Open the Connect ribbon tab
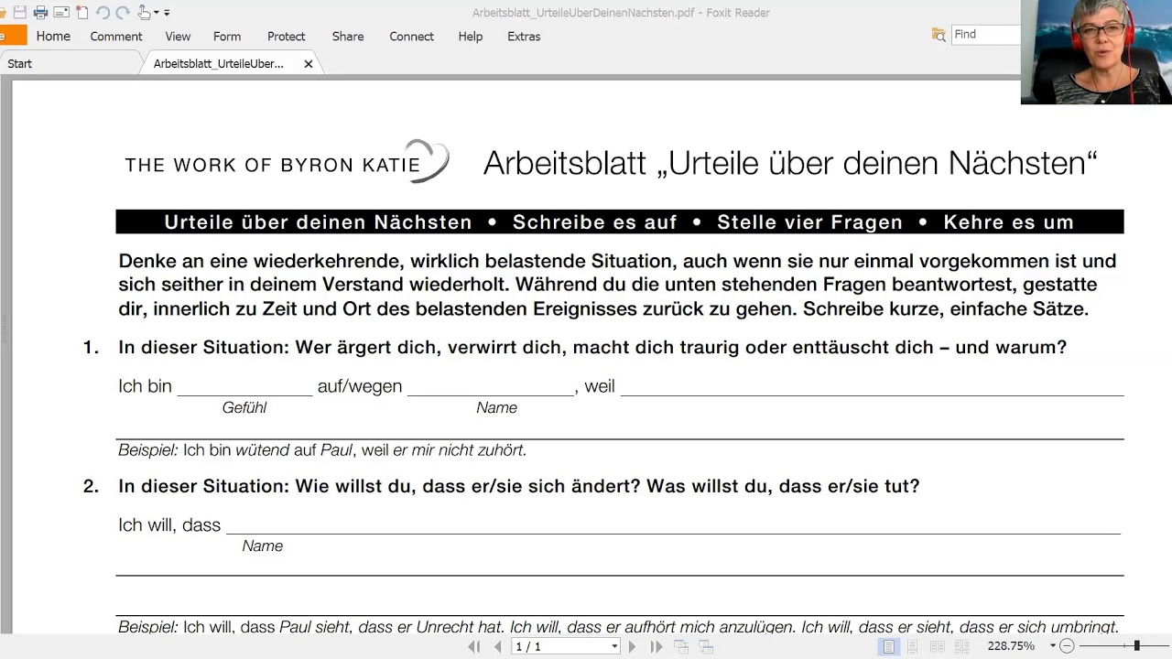 411,37
